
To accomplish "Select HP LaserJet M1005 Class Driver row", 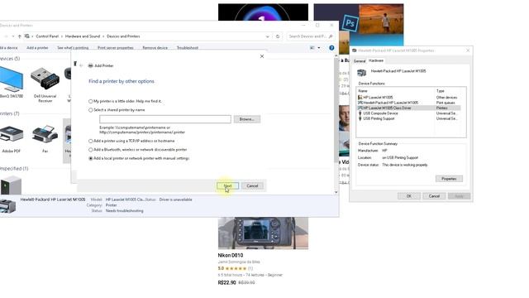I will (408, 108).
